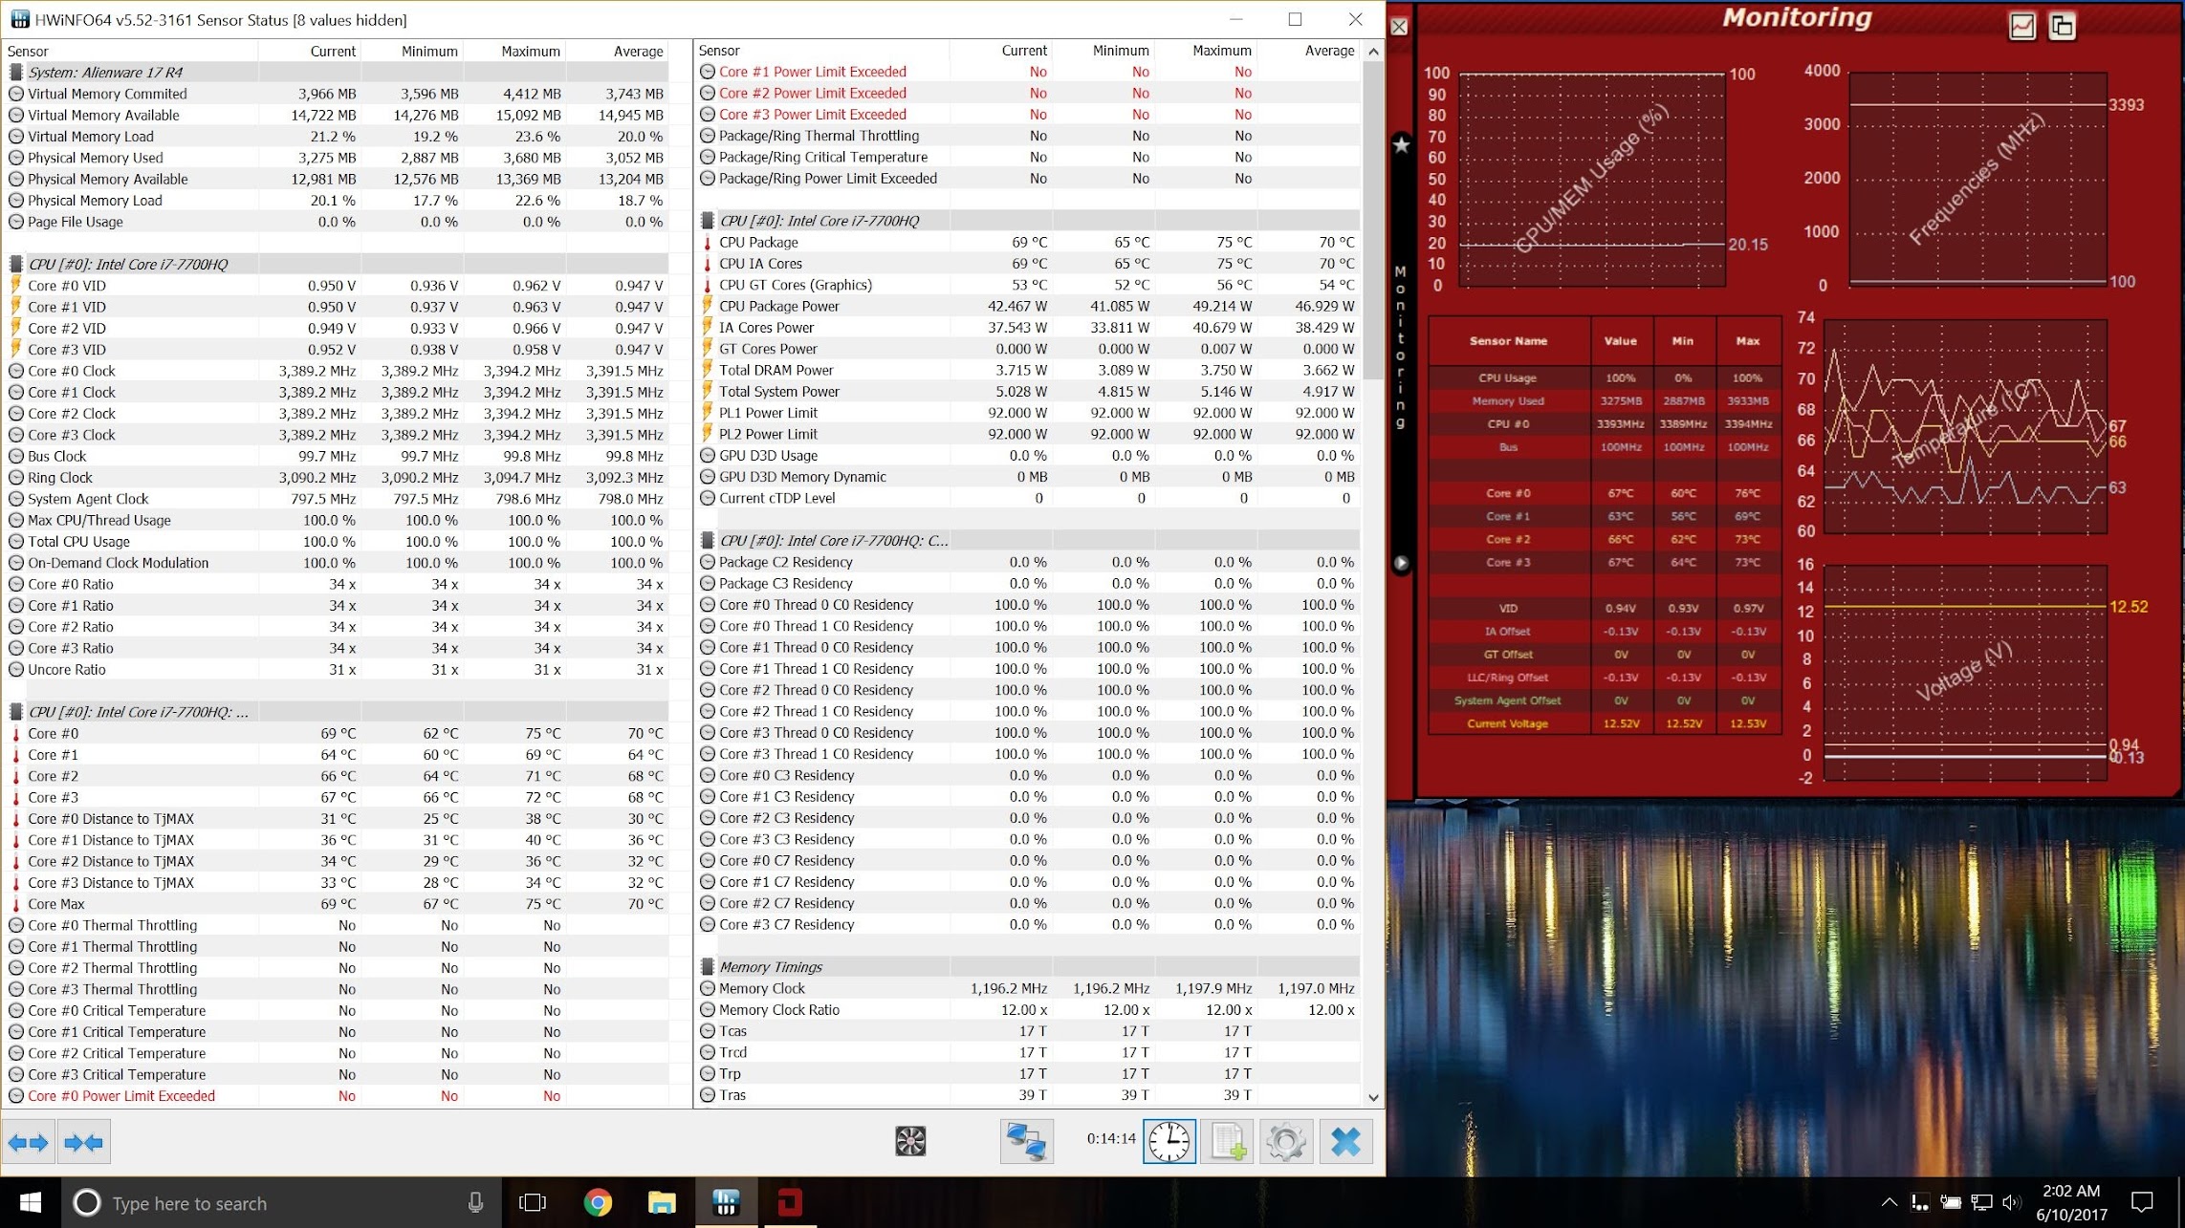Select the Package C2 Residency row

click(1026, 562)
